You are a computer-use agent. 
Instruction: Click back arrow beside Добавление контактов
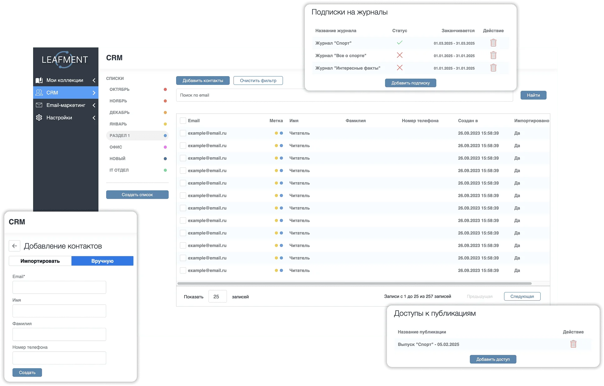pyautogui.click(x=15, y=246)
